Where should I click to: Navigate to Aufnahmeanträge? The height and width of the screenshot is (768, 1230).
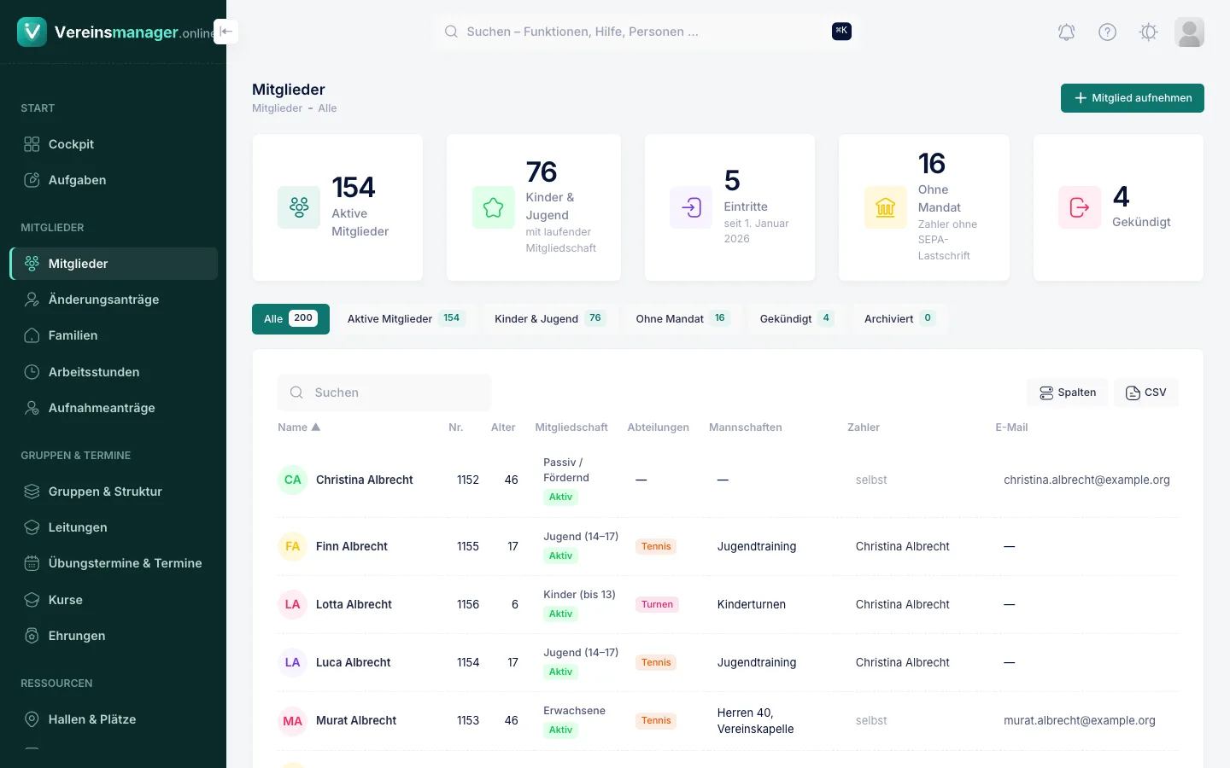click(113, 408)
